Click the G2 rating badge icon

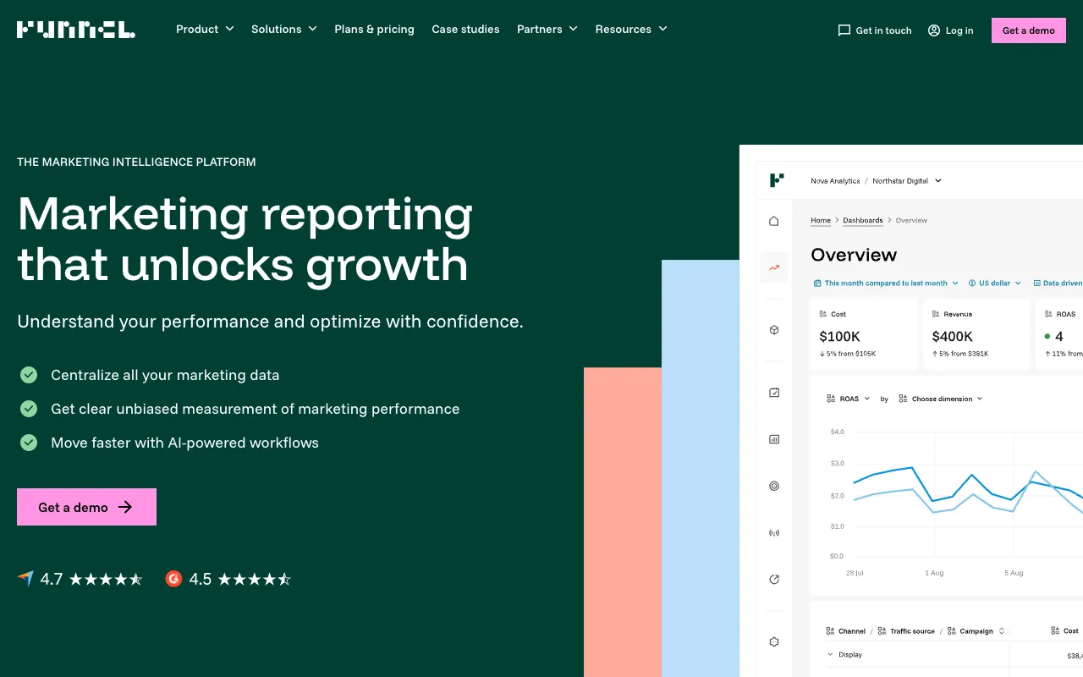tap(173, 579)
